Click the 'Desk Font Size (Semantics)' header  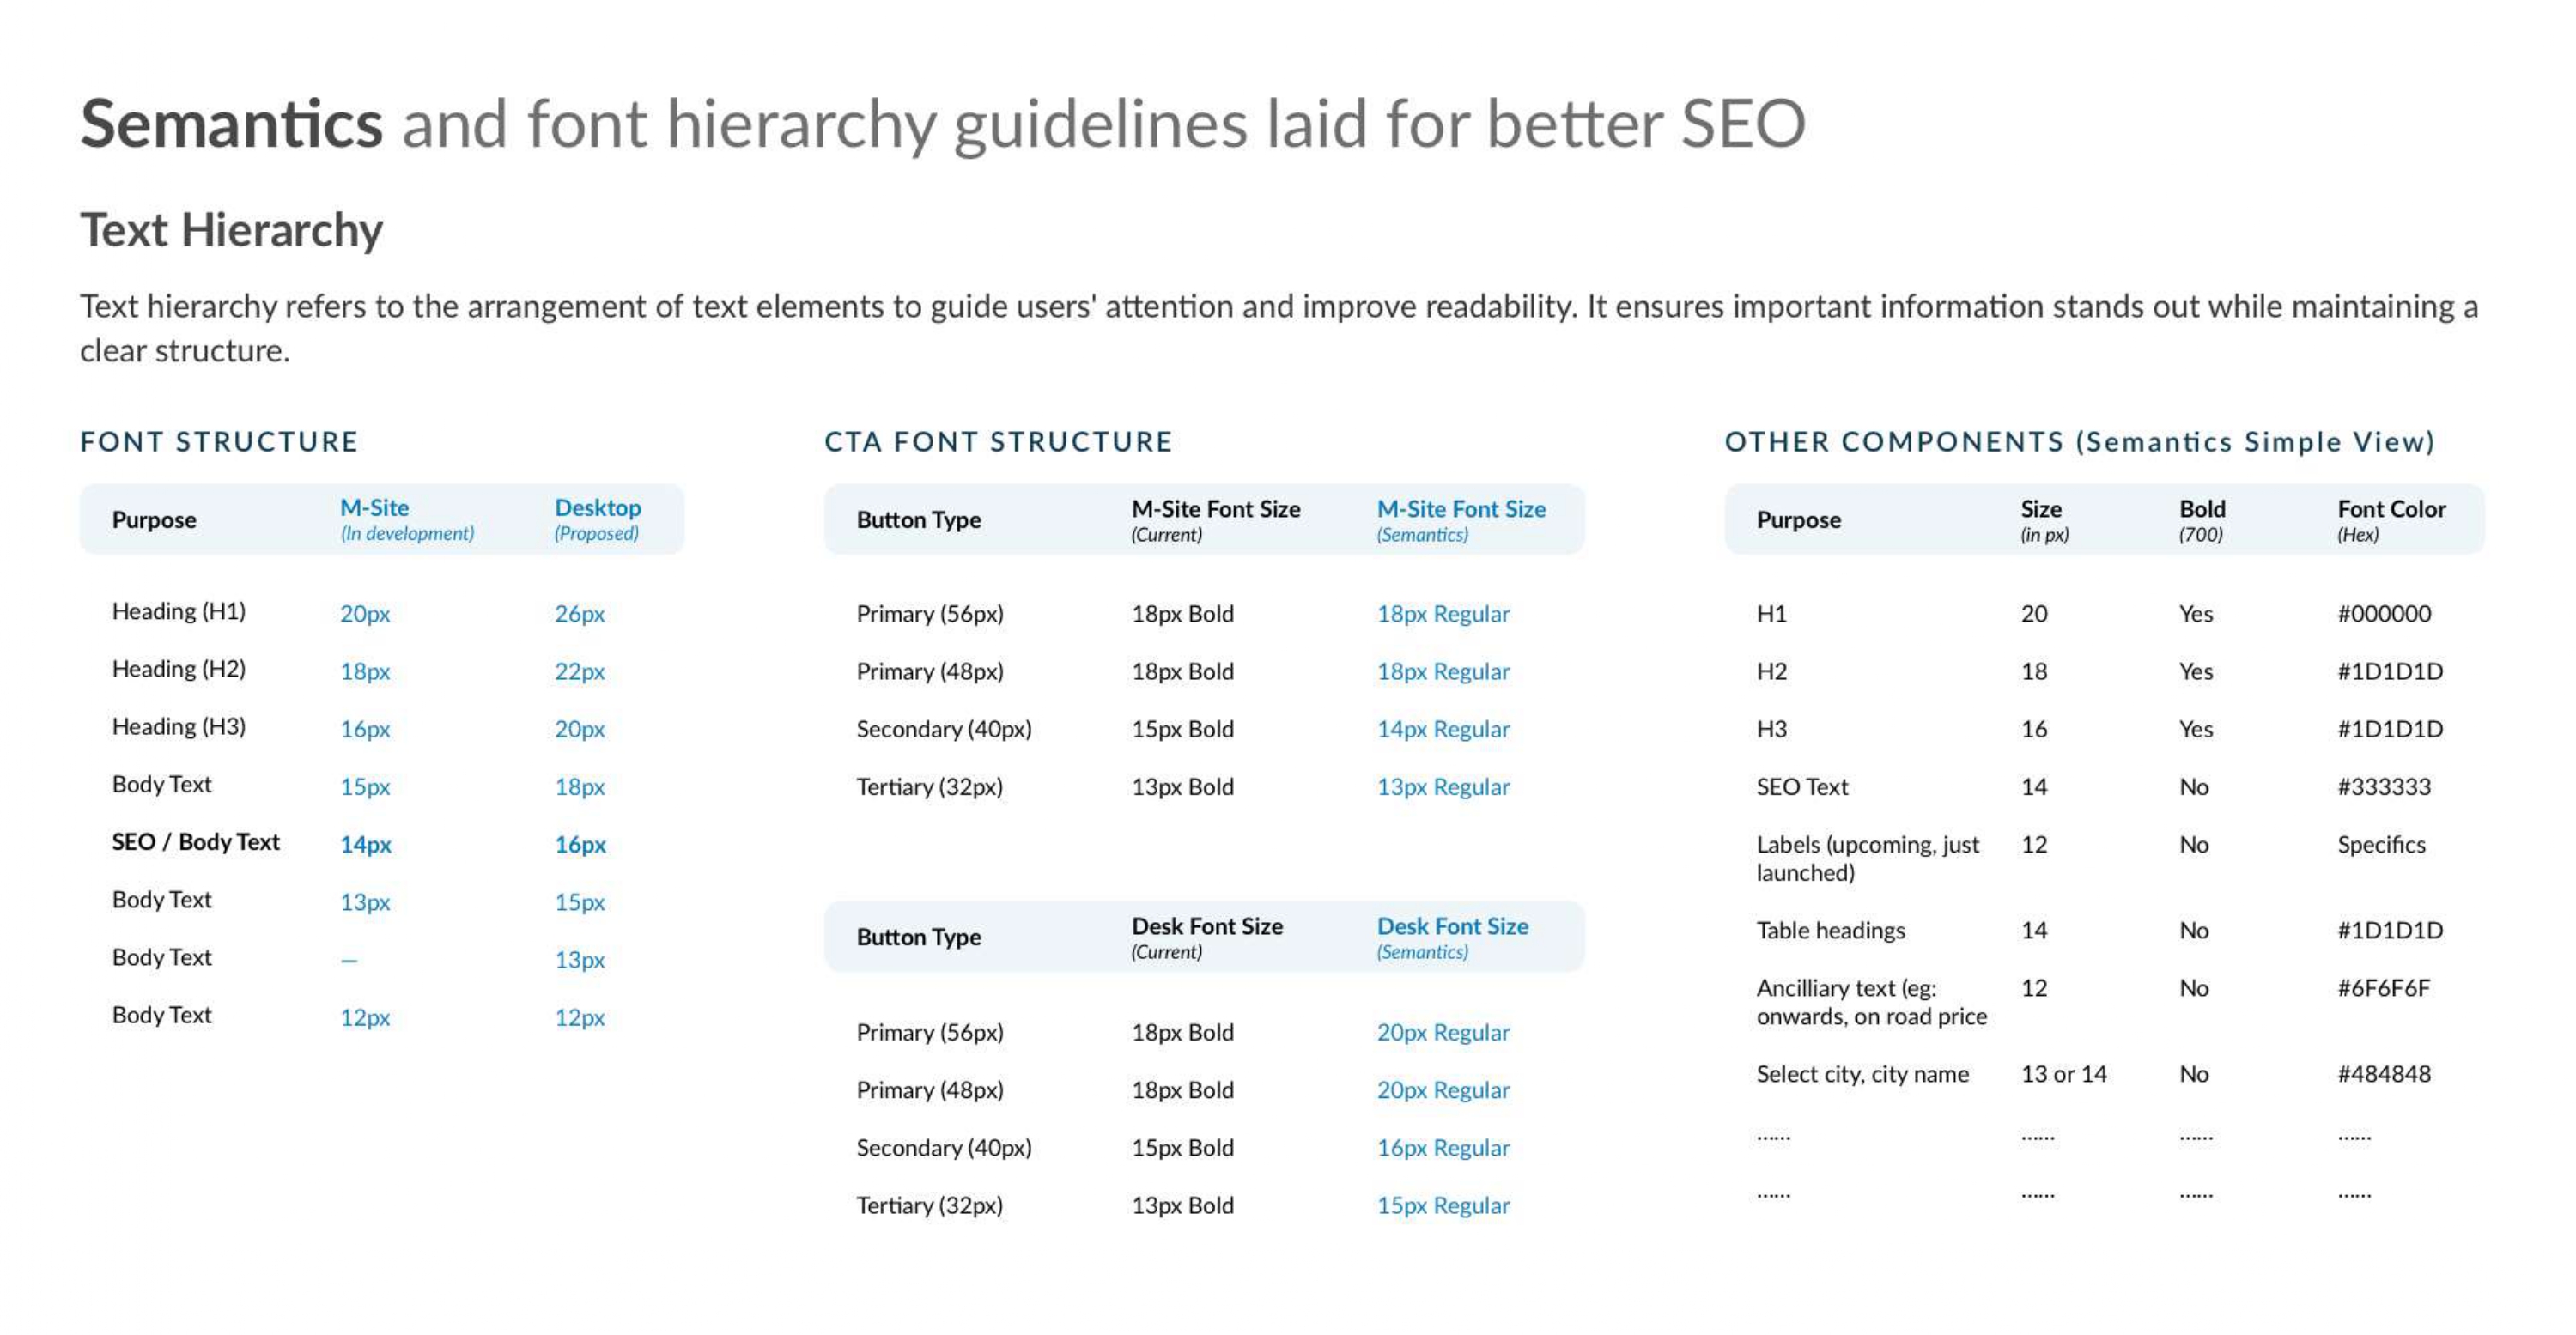pyautogui.click(x=1452, y=937)
